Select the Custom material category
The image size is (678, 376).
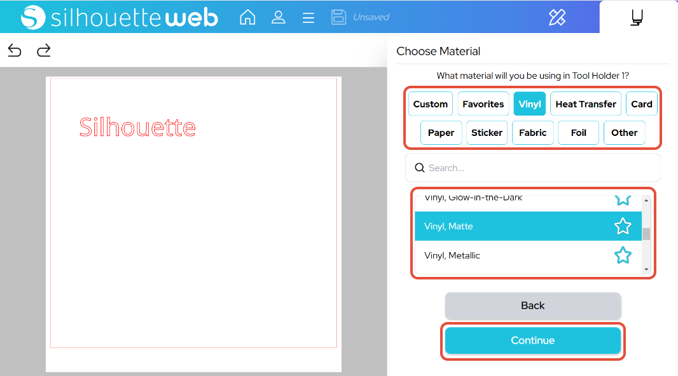[x=430, y=104]
